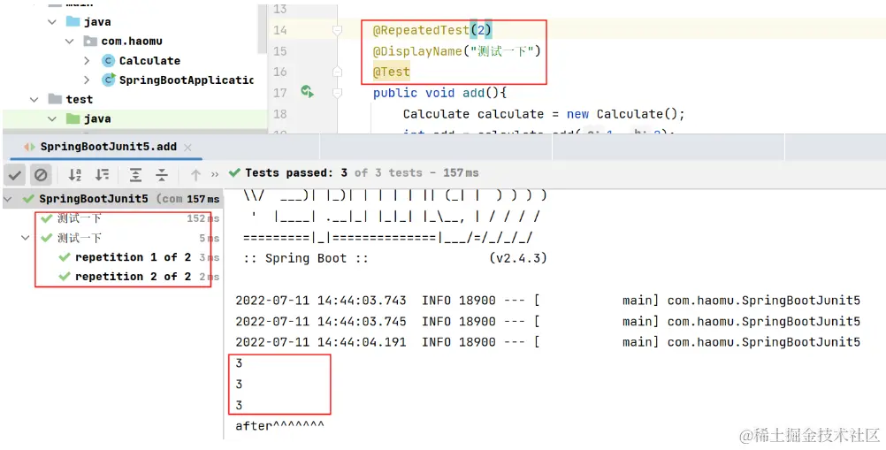This screenshot has width=886, height=450.
Task: Select the test folder in project tree
Action: (x=79, y=99)
